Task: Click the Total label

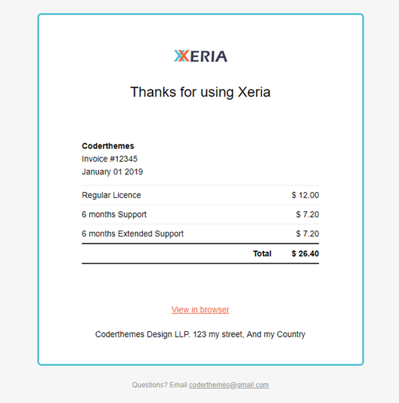Action: (262, 254)
